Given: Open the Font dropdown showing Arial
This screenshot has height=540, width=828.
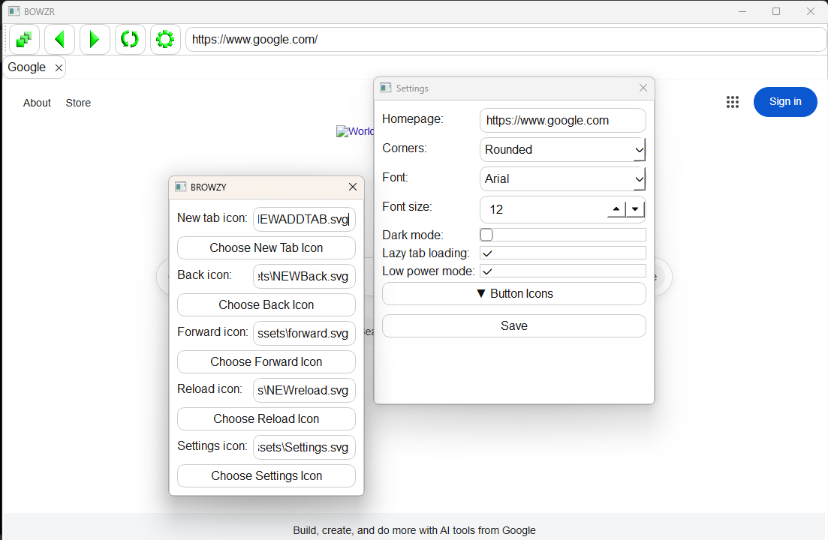Looking at the screenshot, I should pyautogui.click(x=562, y=179).
